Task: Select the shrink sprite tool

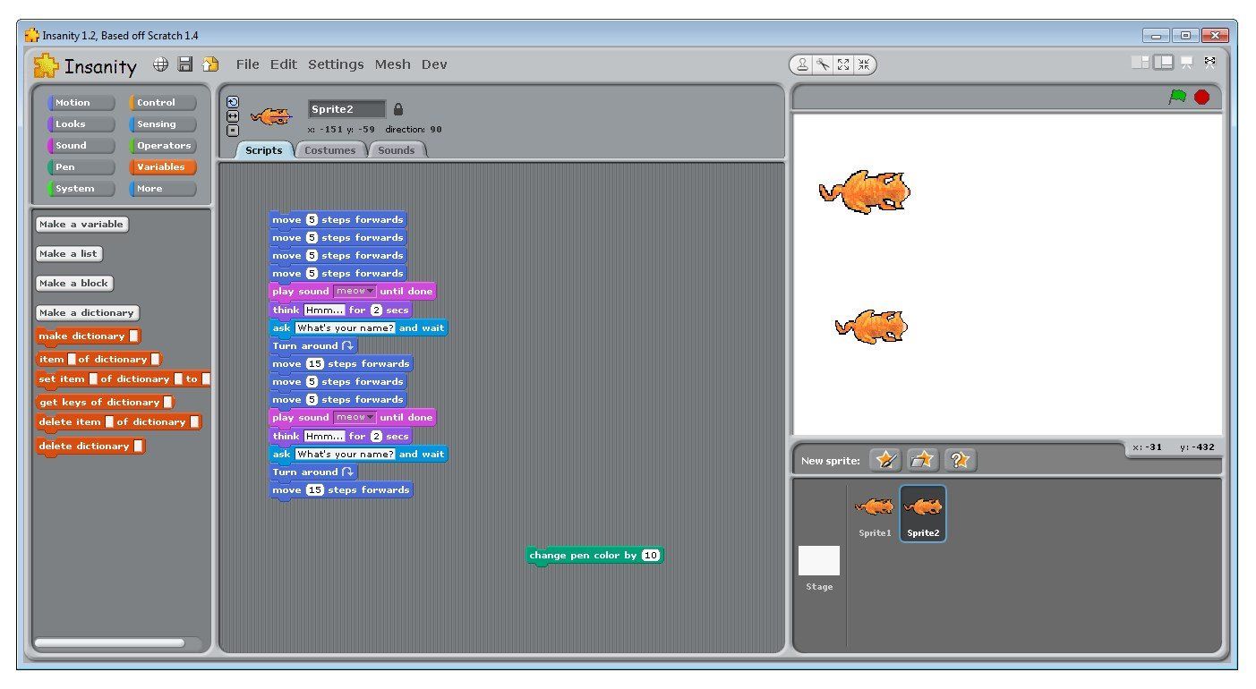Action: (864, 64)
